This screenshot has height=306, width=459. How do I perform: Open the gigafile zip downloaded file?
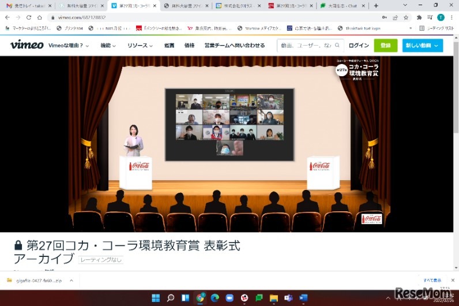click(x=35, y=281)
